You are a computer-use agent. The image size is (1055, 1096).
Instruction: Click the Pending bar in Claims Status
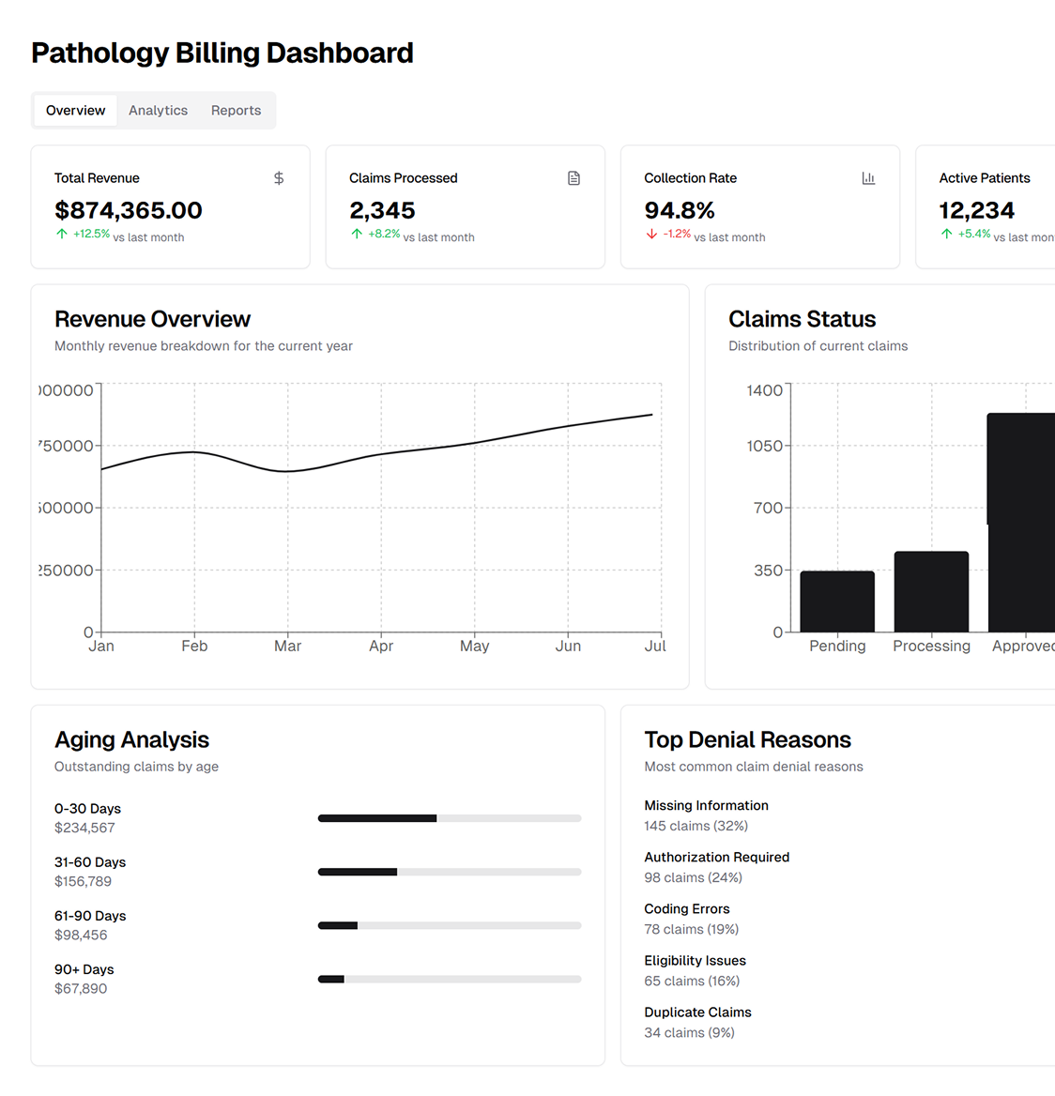pyautogui.click(x=837, y=601)
